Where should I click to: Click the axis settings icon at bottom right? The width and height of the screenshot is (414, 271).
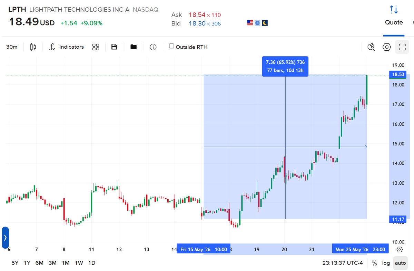(400, 249)
